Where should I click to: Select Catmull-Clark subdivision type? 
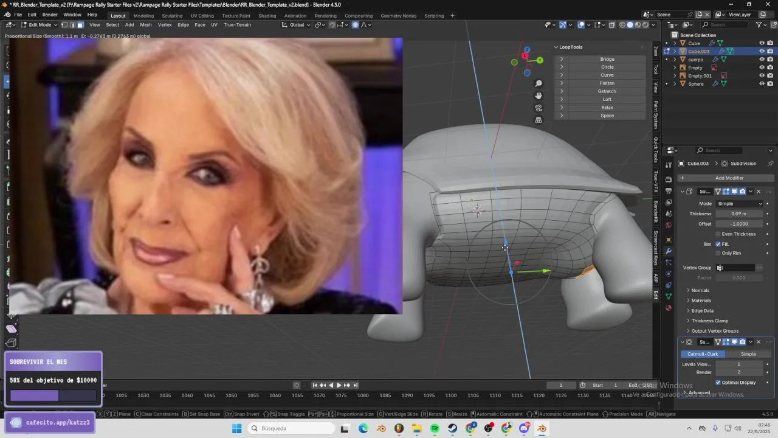pos(703,354)
